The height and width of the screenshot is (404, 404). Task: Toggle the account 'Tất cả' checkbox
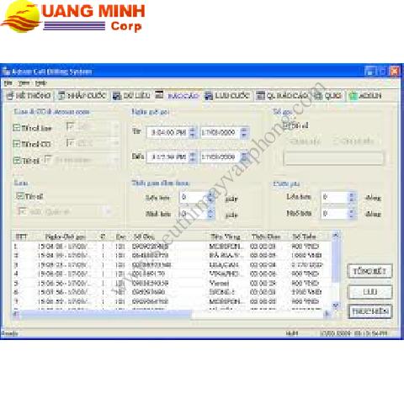17,160
